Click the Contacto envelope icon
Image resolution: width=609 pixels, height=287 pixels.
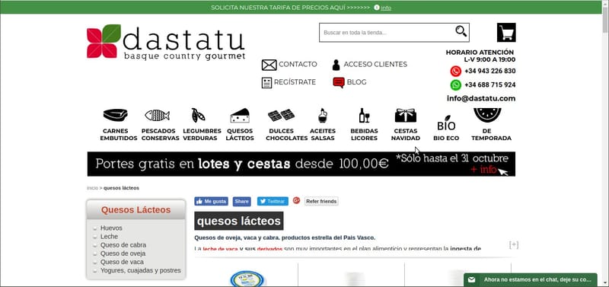[x=269, y=65]
